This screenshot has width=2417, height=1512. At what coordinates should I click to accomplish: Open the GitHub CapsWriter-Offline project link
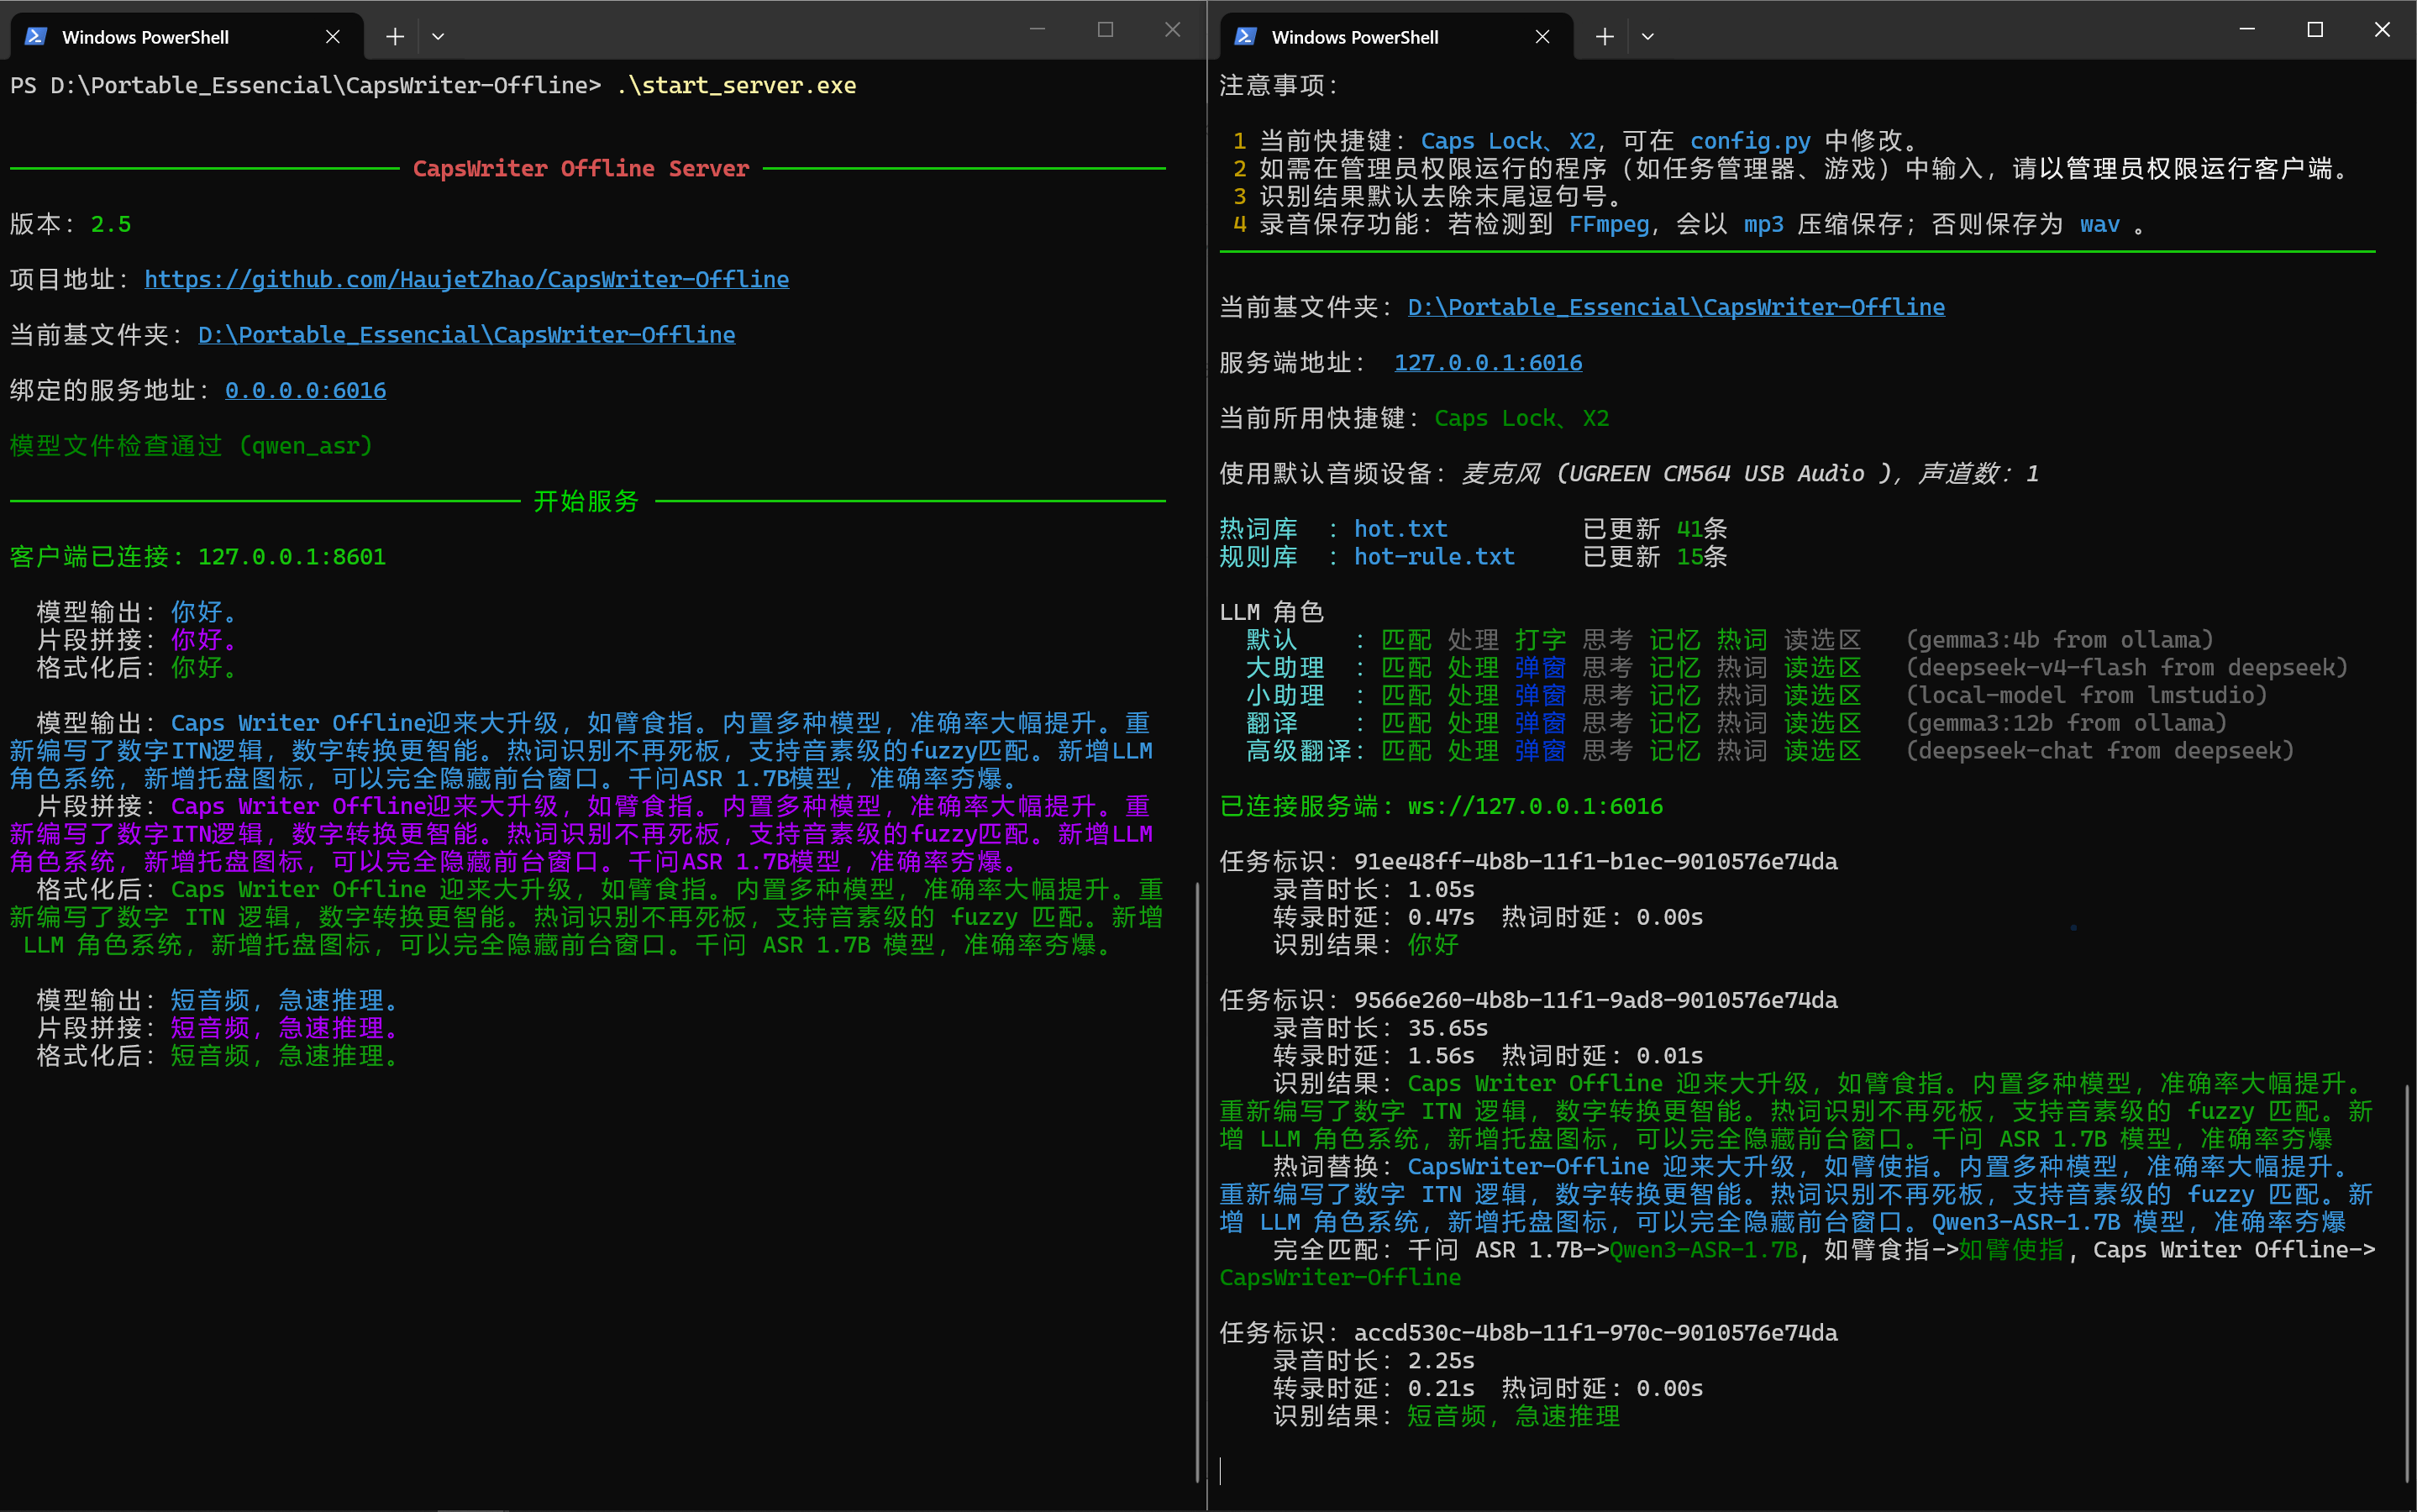(x=467, y=279)
